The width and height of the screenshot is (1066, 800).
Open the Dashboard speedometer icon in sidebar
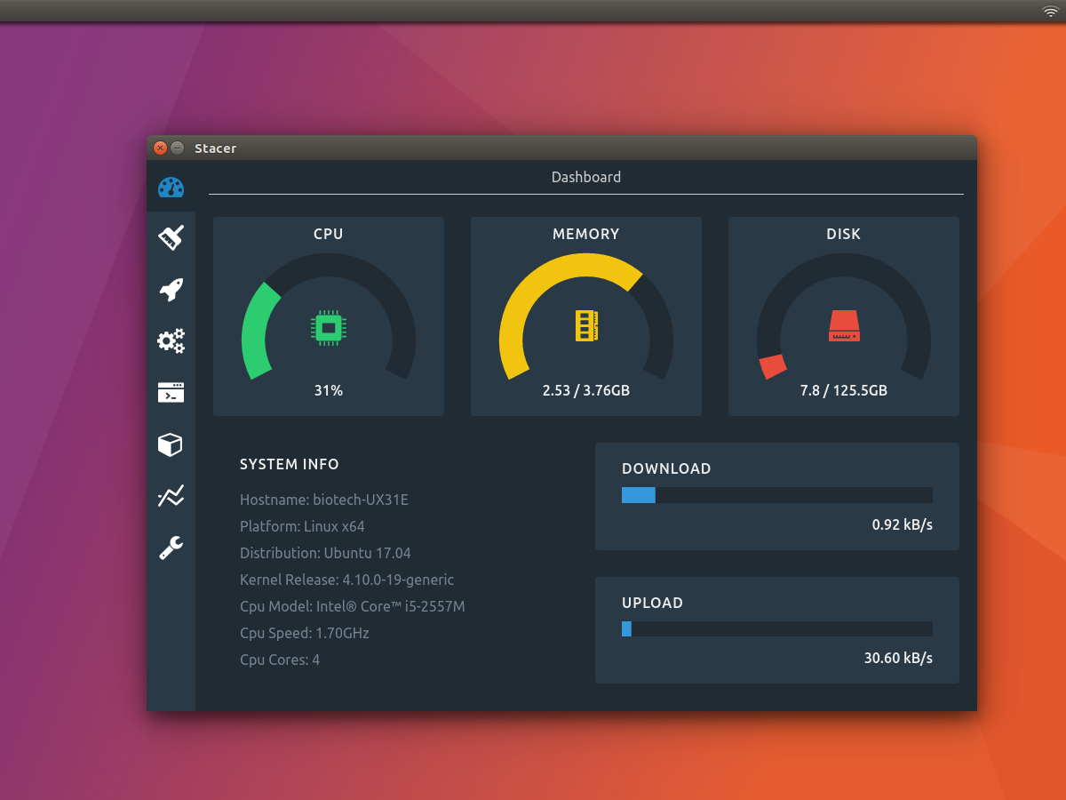[171, 188]
